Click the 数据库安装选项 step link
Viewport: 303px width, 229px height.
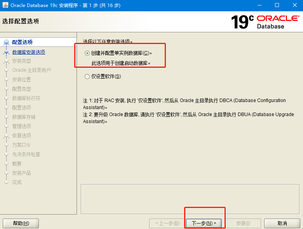coord(29,52)
